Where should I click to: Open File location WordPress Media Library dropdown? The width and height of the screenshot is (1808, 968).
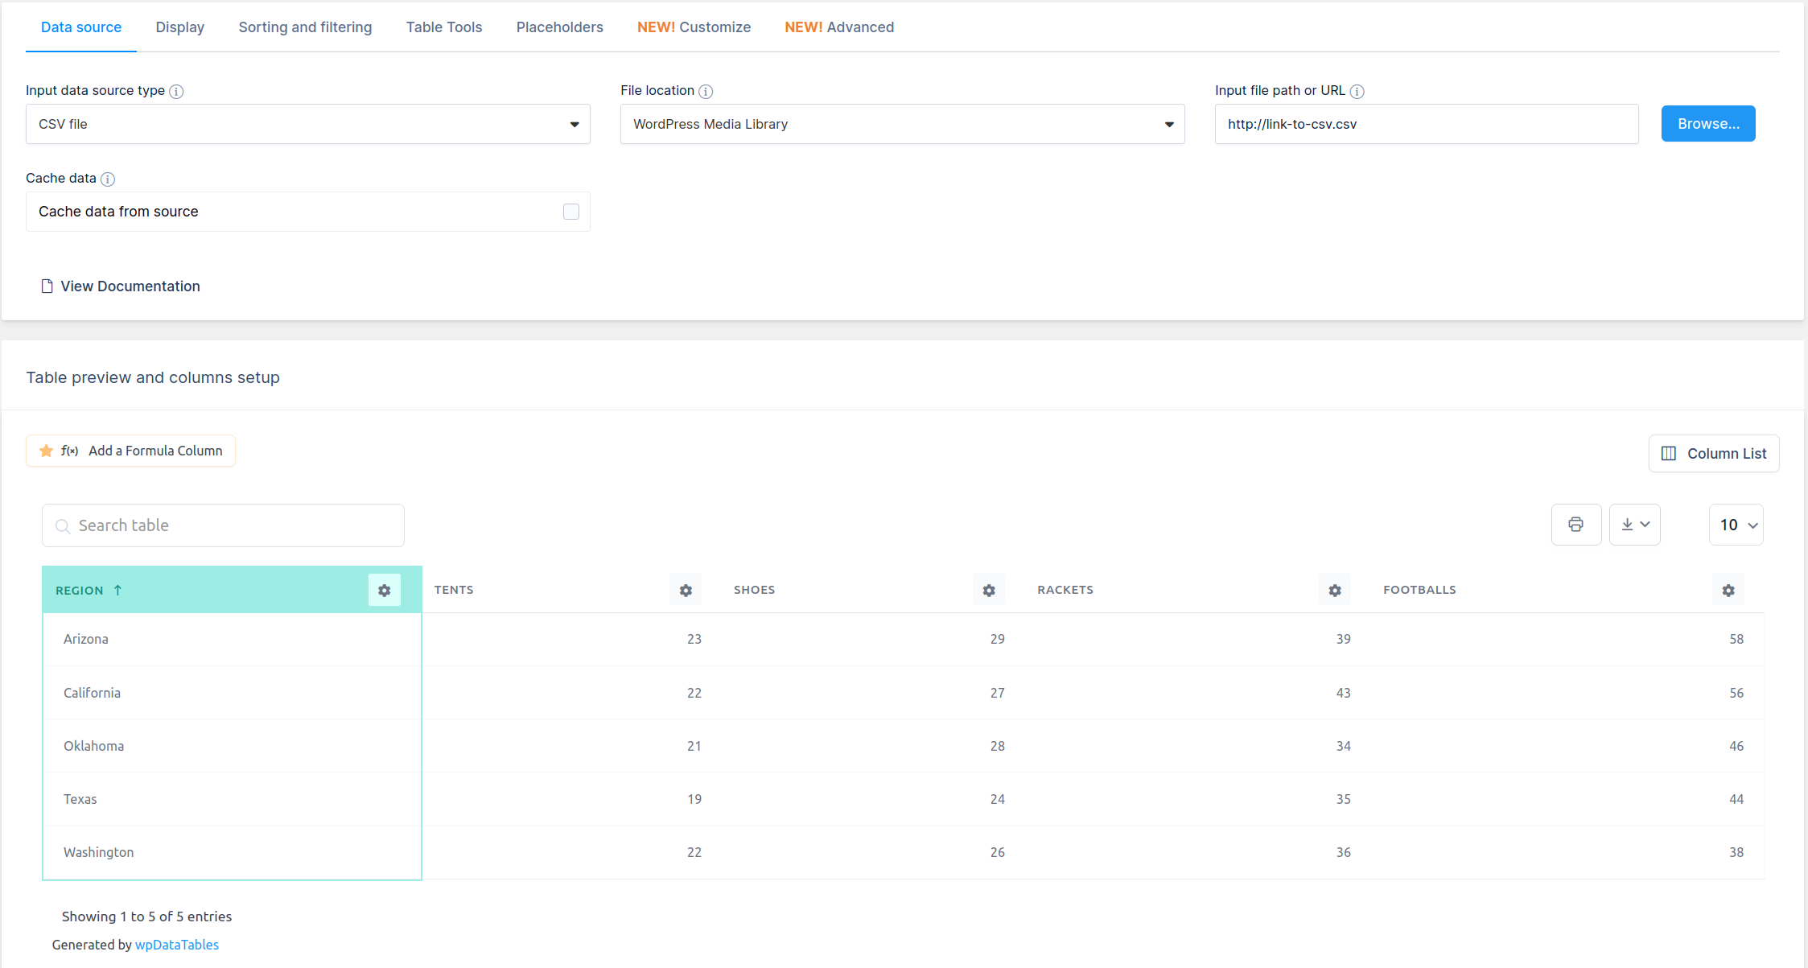pos(903,124)
